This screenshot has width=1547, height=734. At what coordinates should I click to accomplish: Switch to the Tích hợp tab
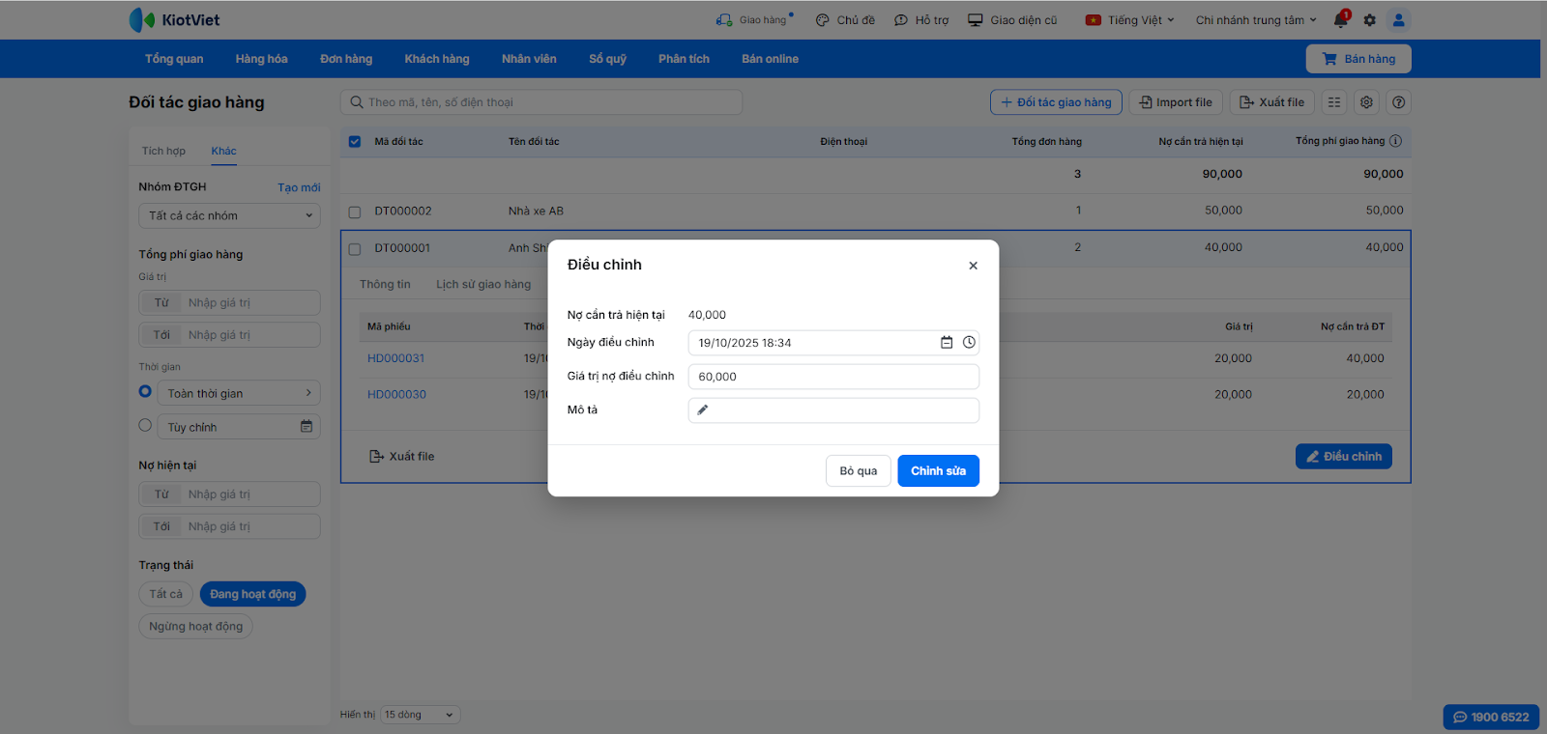pos(163,152)
